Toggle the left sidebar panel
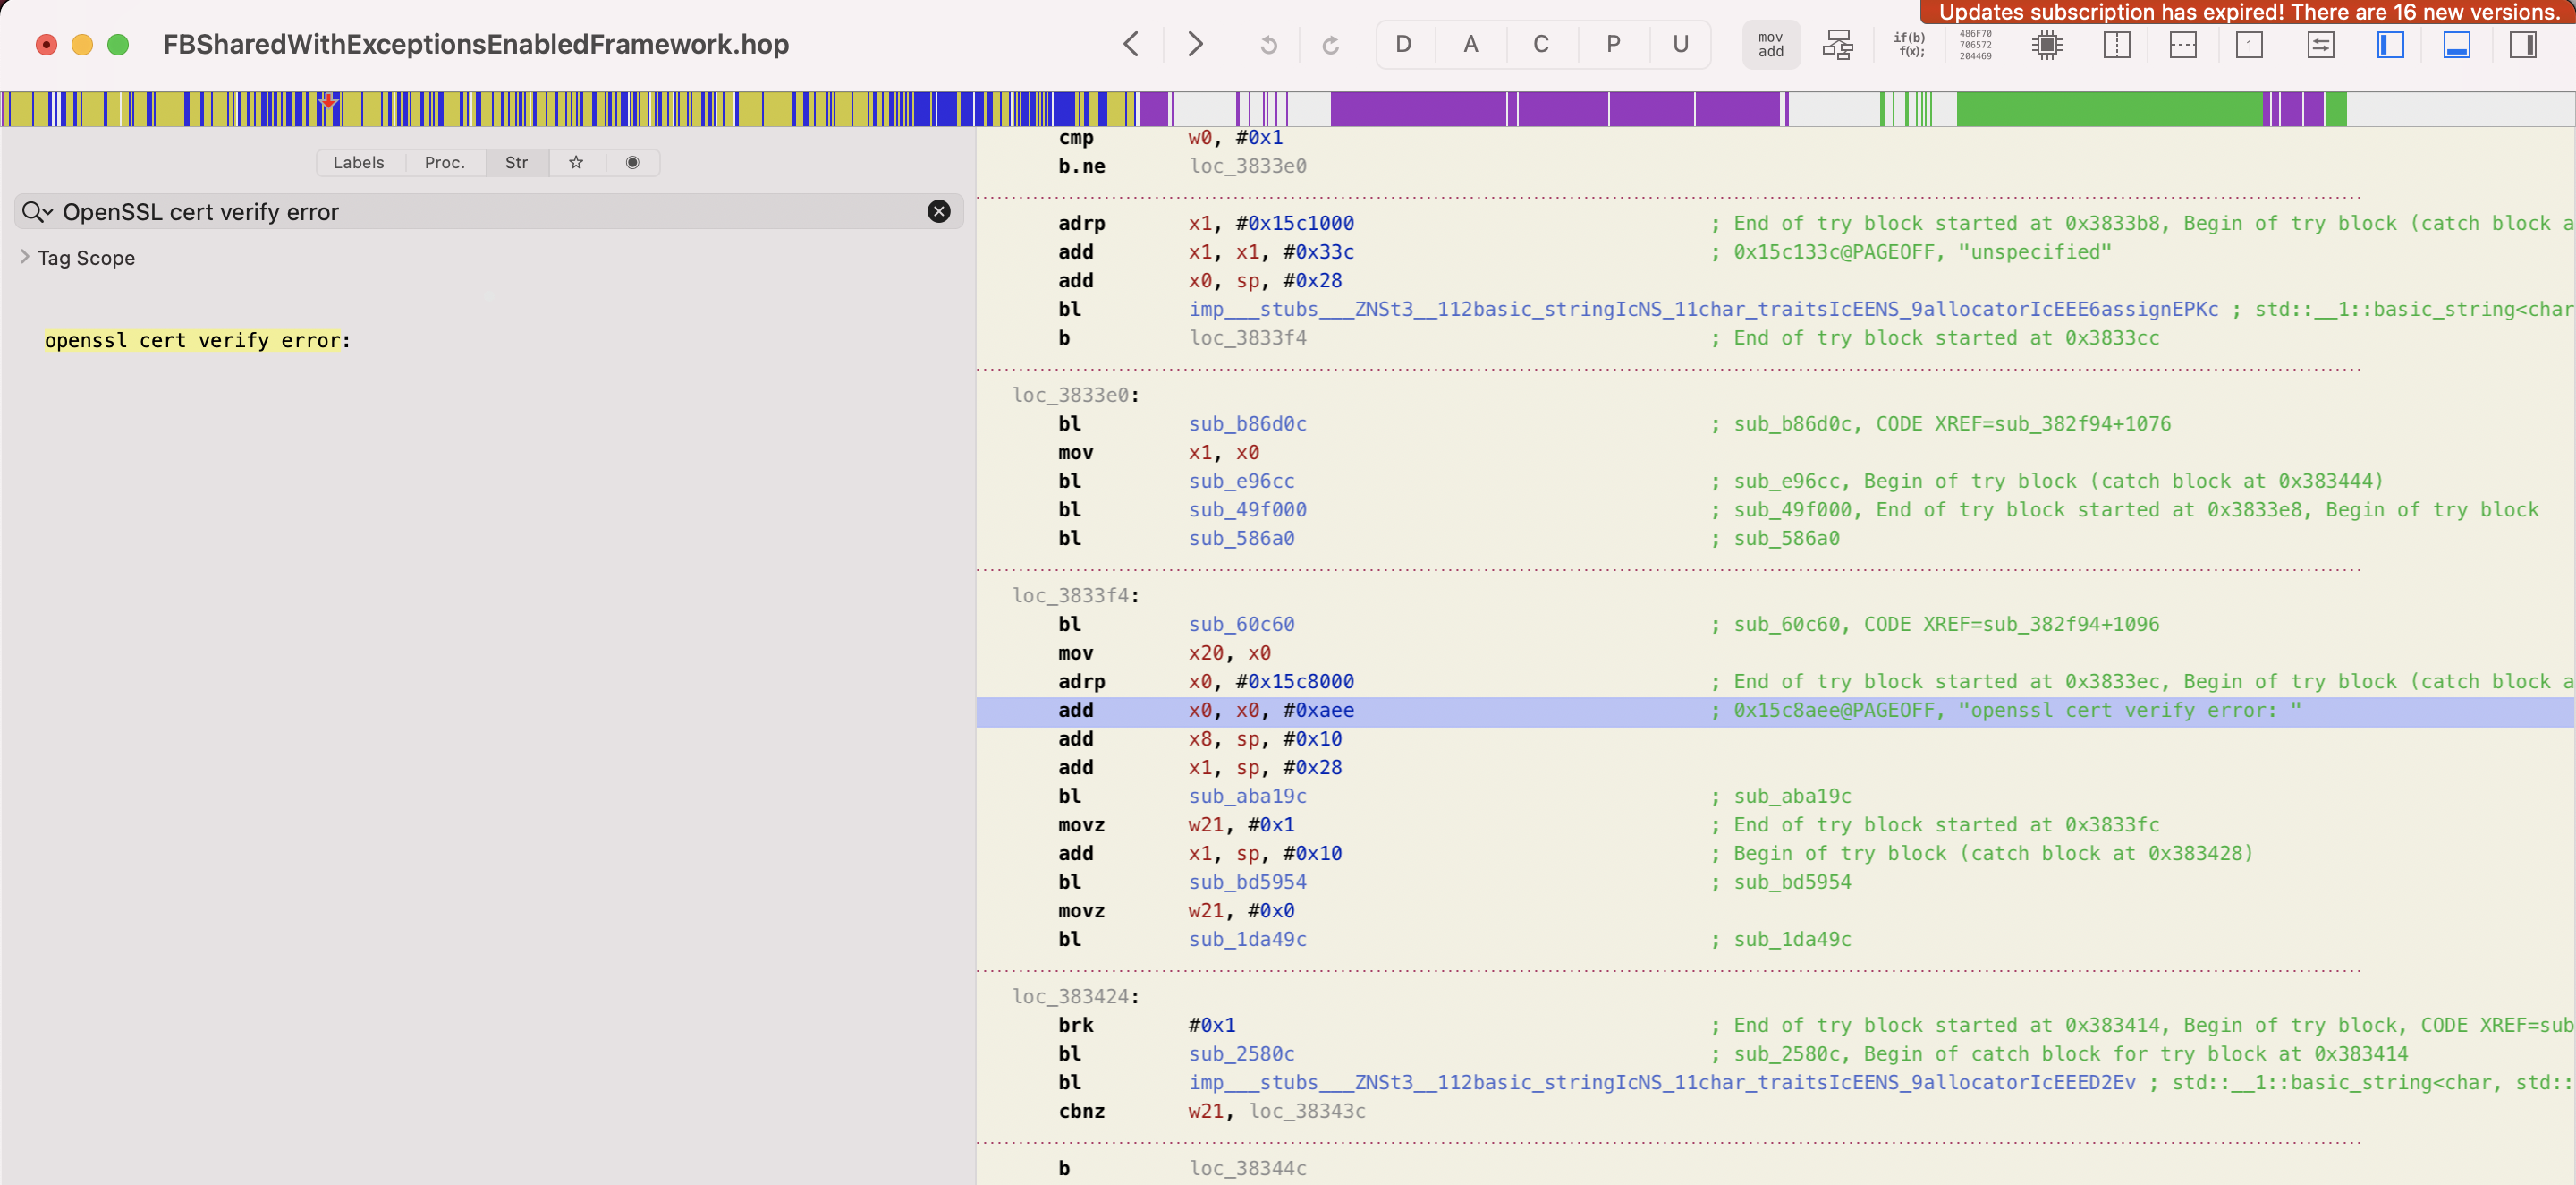This screenshot has height=1185, width=2576. tap(2390, 45)
